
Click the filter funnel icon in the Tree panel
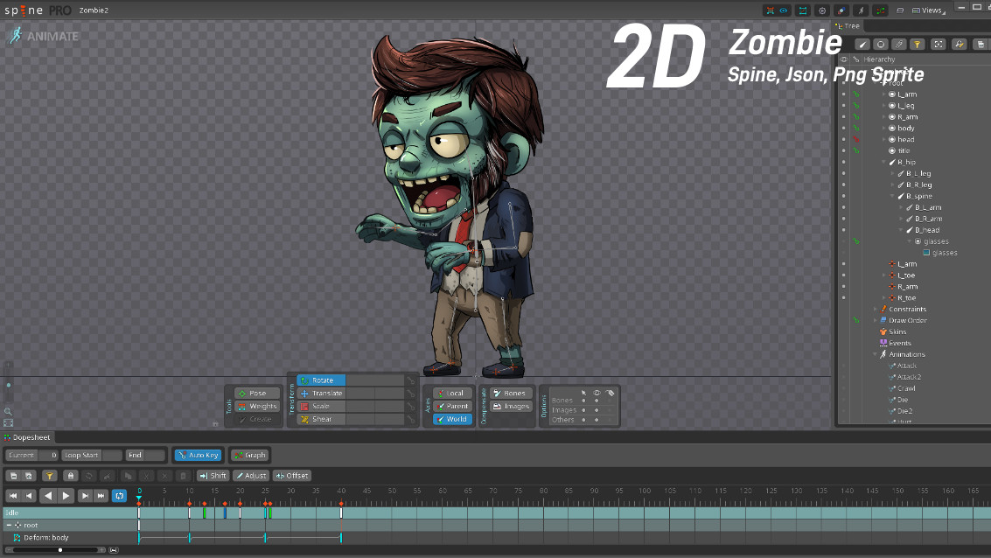(917, 44)
